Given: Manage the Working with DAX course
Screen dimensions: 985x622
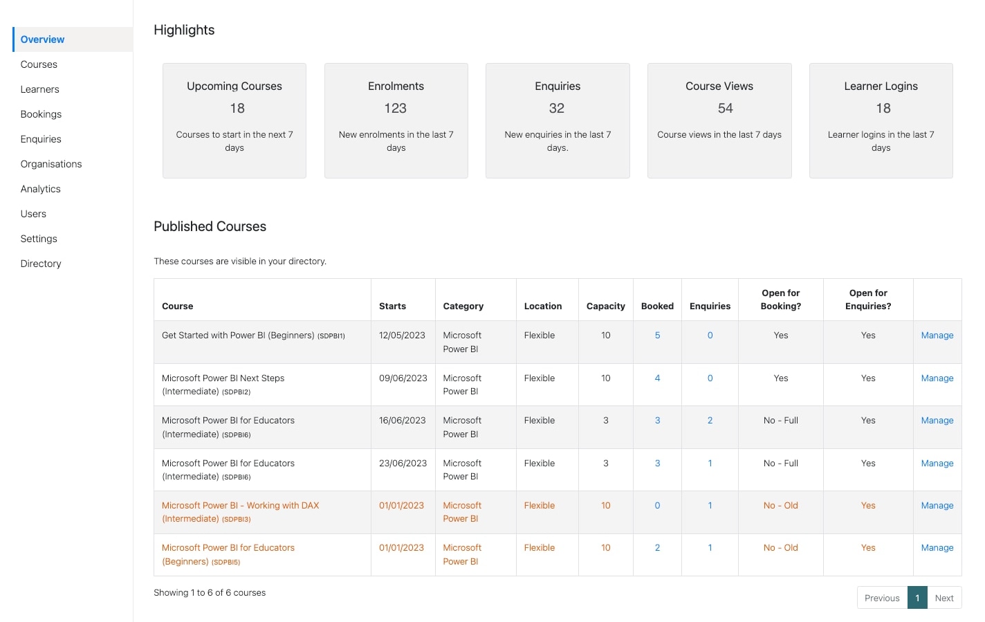Looking at the screenshot, I should pyautogui.click(x=937, y=505).
